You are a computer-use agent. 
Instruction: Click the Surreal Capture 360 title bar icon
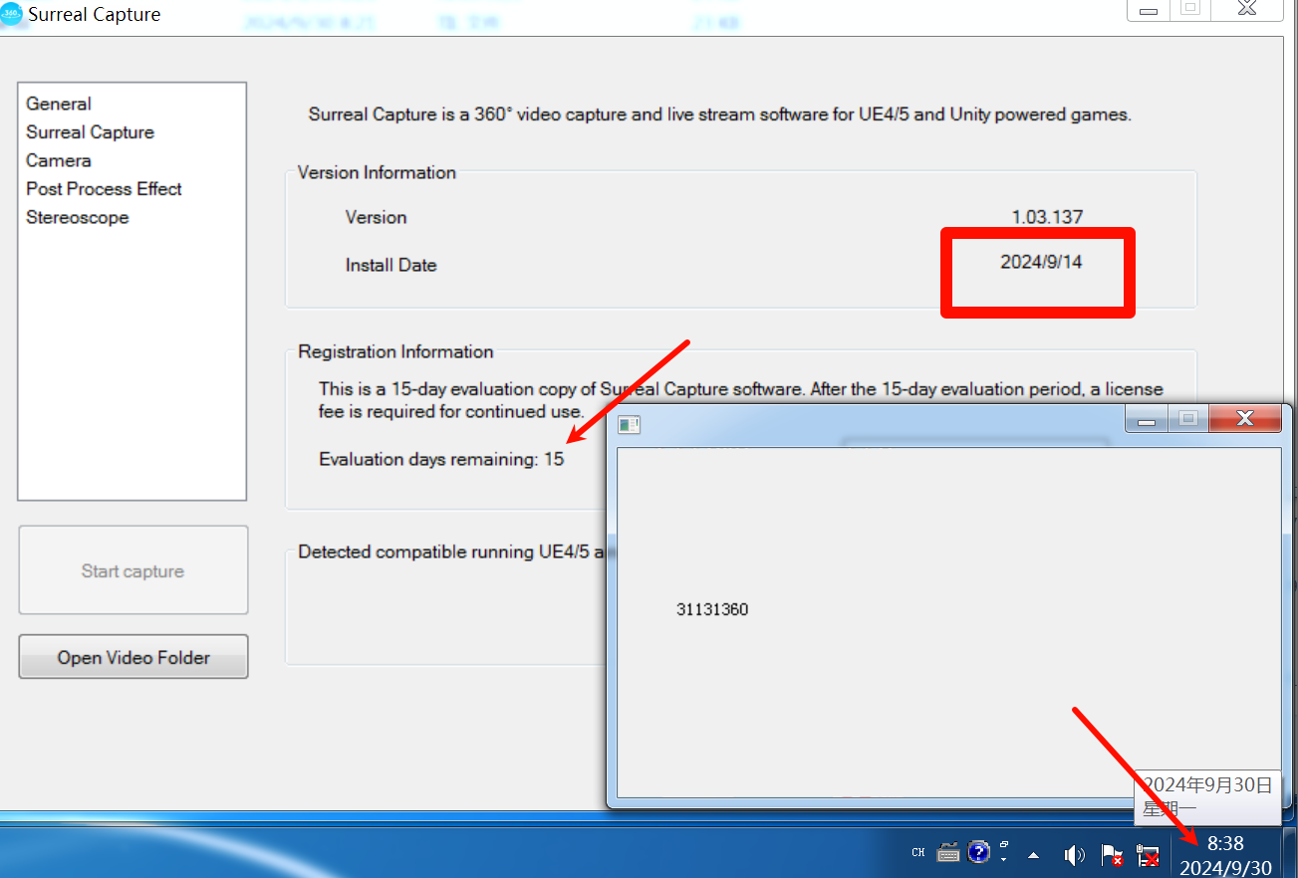pos(11,14)
